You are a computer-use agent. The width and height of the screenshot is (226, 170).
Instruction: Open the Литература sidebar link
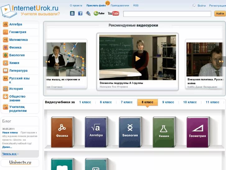tap(18, 70)
